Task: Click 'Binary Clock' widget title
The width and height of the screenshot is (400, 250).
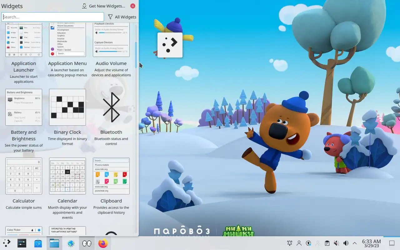Action: 67,132
